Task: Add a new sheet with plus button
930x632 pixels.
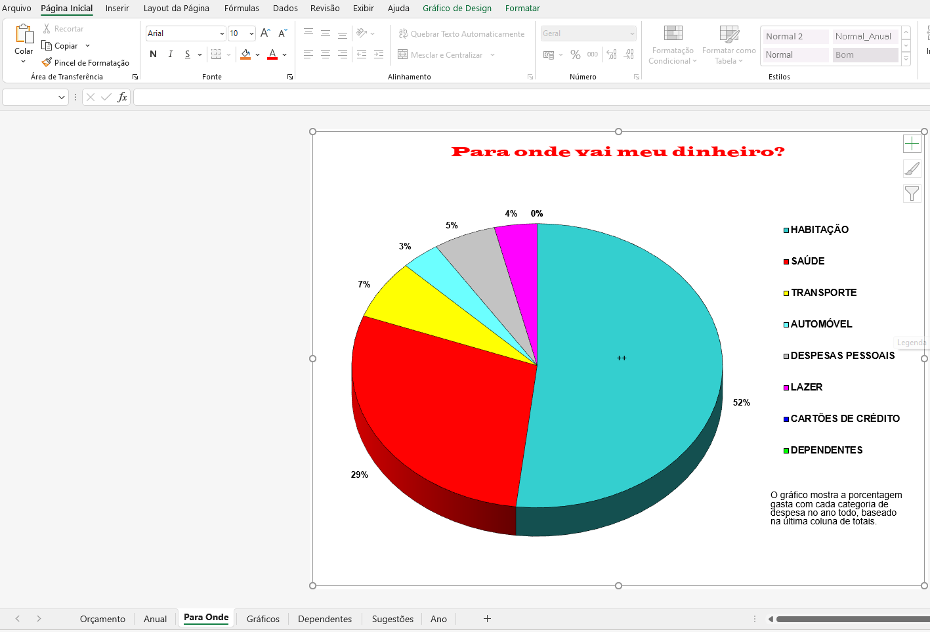Action: 487,619
